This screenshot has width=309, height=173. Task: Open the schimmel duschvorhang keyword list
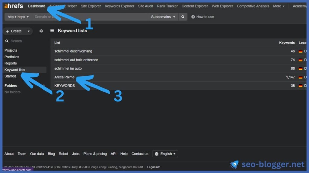[73, 51]
